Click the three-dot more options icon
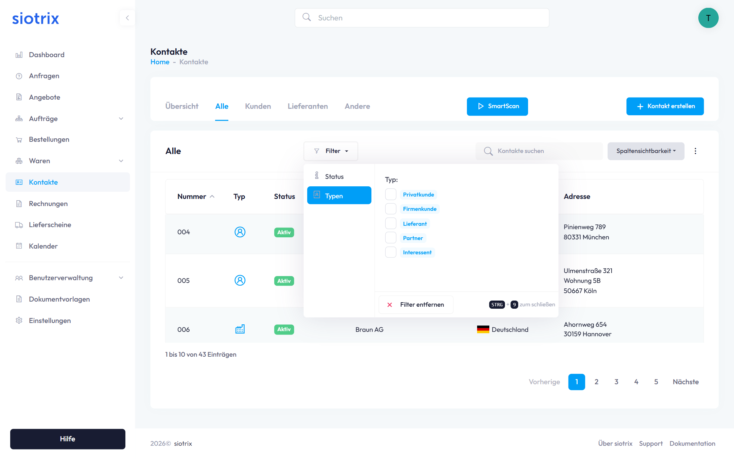The width and height of the screenshot is (734, 459). point(695,151)
